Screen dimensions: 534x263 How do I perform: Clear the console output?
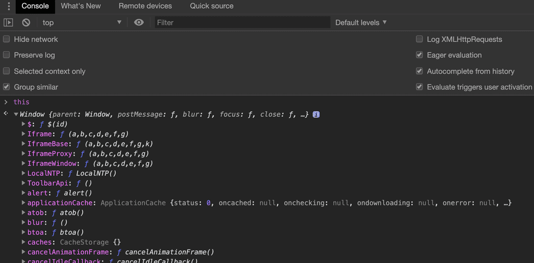[x=26, y=22]
